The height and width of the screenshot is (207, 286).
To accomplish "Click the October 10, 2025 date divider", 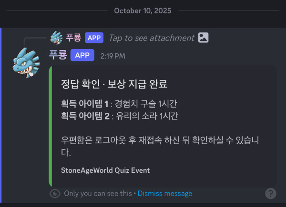I will click(143, 11).
